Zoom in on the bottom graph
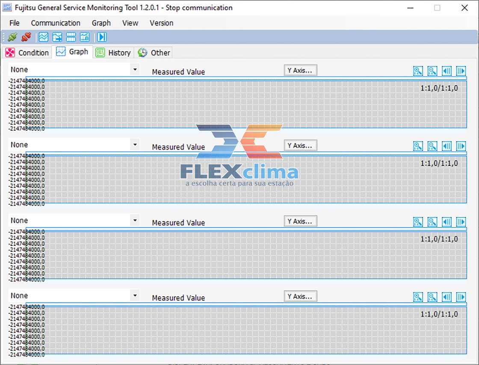This screenshot has height=365, width=479. (x=418, y=297)
